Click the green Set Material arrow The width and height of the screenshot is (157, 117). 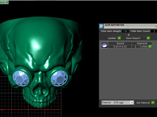click(153, 103)
